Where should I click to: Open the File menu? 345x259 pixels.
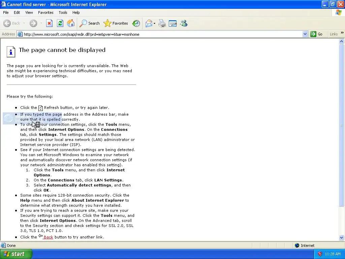(6, 12)
